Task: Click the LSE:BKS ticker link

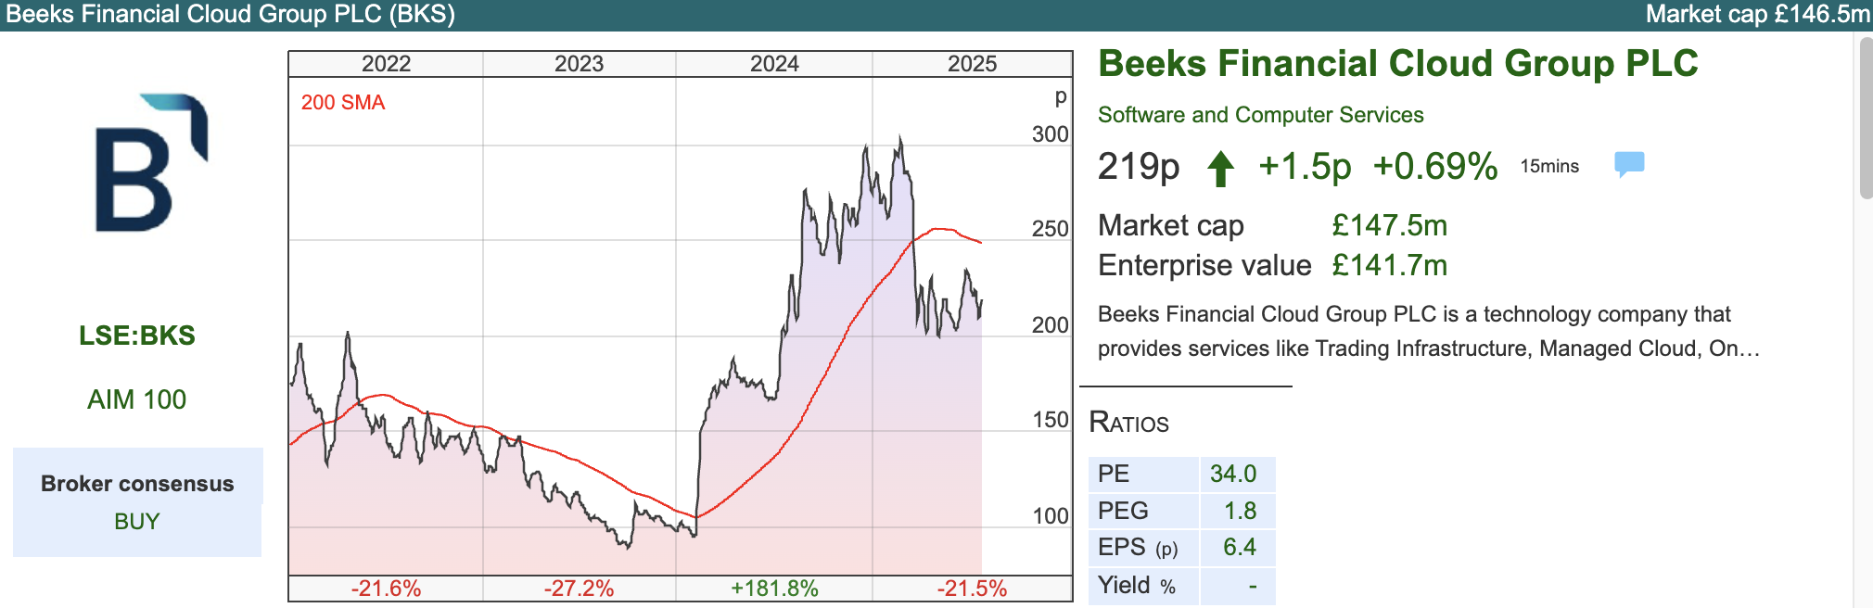Action: [137, 336]
